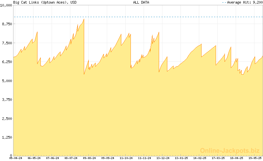Click the 14-02-25 x-axis date
Screen dimensions: 263x161
pos(200,158)
